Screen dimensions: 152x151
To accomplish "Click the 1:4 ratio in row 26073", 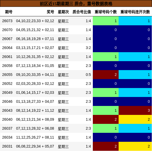I will click(x=88, y=21).
